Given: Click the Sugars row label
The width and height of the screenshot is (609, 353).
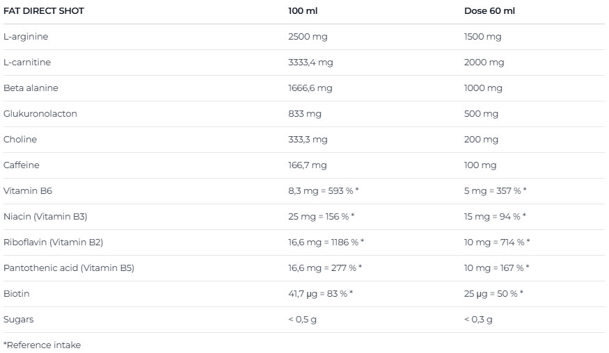Looking at the screenshot, I should (19, 320).
